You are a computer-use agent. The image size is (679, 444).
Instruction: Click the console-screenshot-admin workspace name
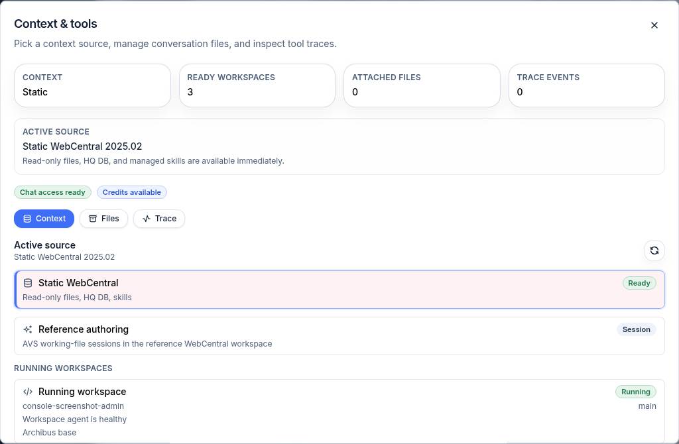(73, 406)
